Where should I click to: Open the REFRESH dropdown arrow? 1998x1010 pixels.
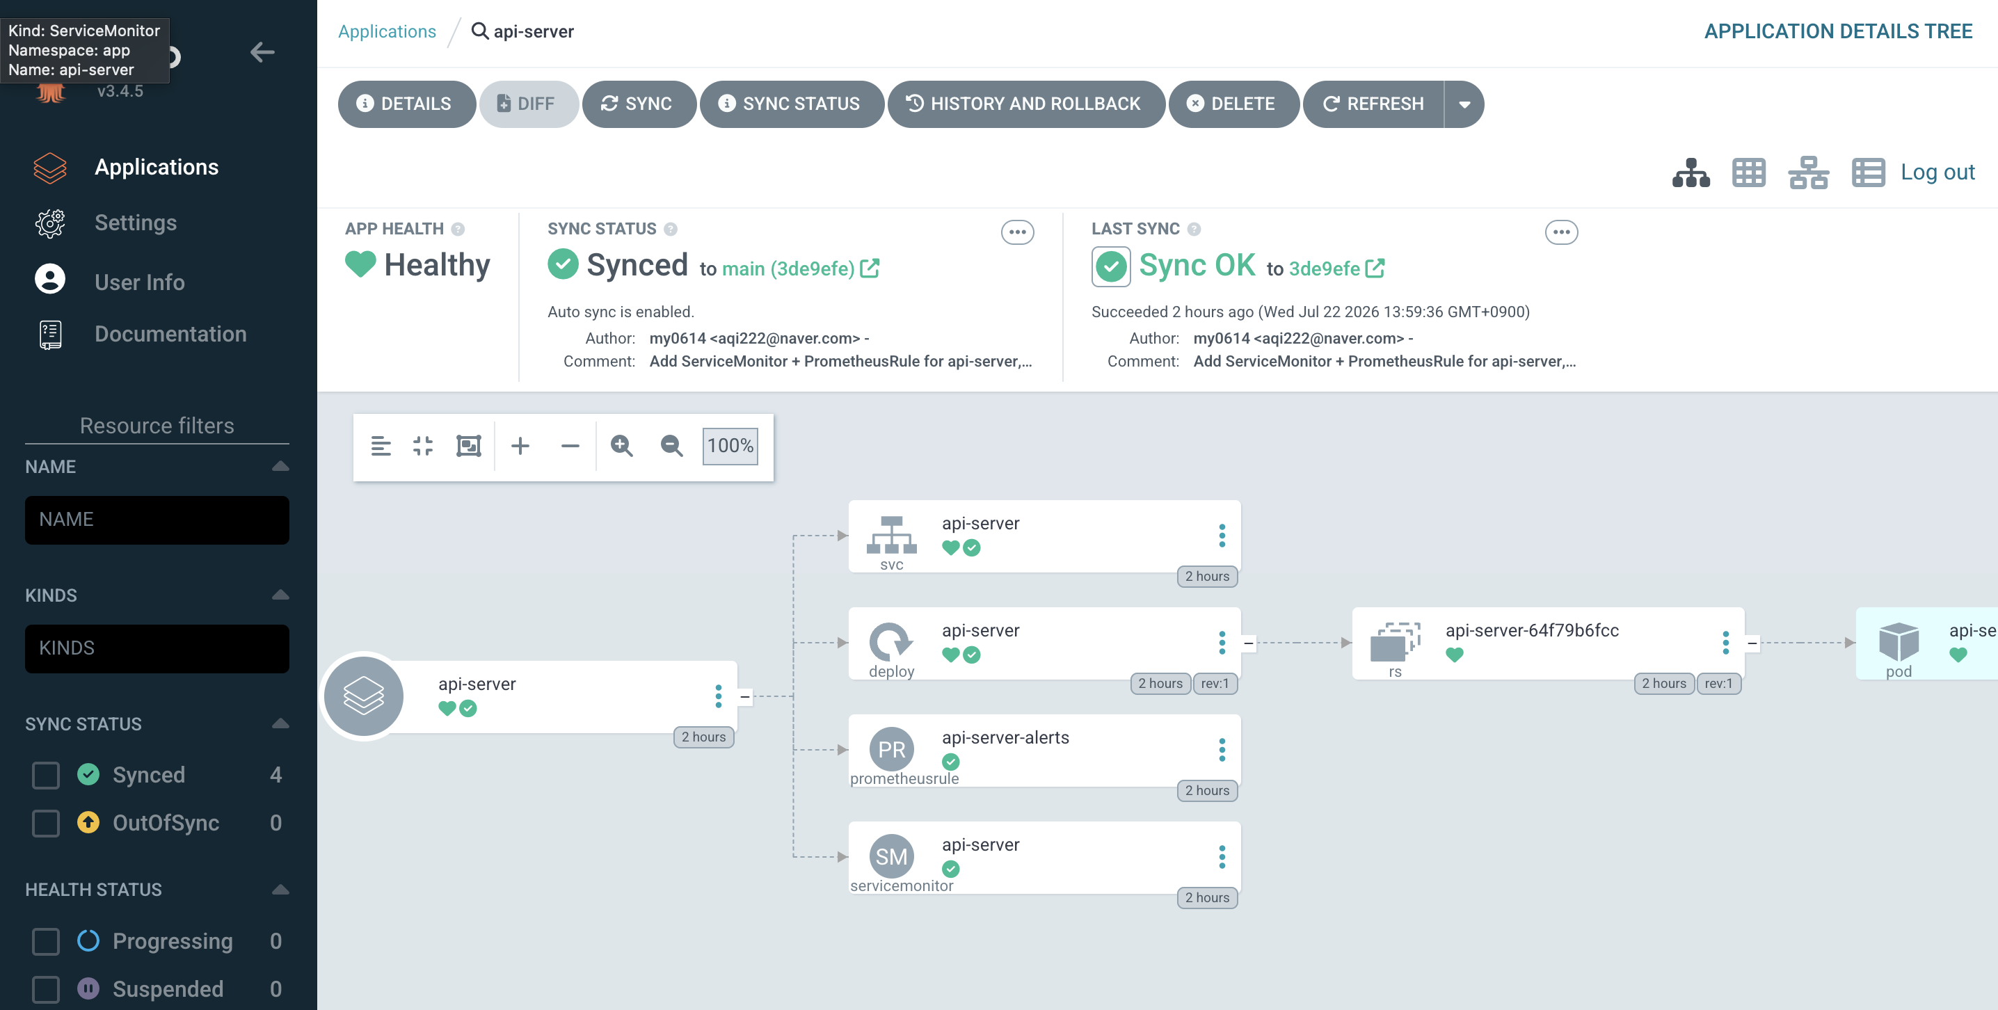click(x=1464, y=104)
